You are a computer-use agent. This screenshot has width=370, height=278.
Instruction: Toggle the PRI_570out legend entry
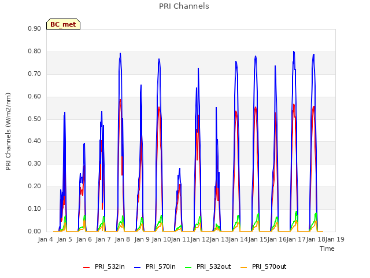coord(264,266)
